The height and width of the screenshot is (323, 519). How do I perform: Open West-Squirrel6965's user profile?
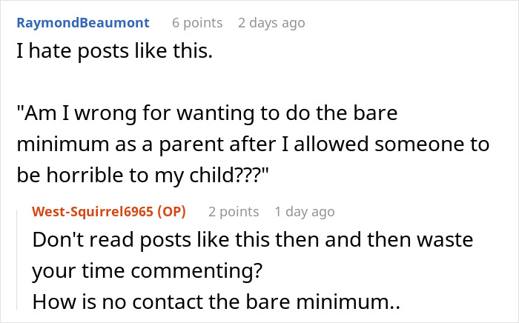[93, 211]
